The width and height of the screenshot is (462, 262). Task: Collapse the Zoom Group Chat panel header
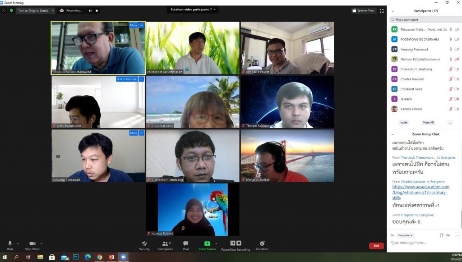point(393,134)
